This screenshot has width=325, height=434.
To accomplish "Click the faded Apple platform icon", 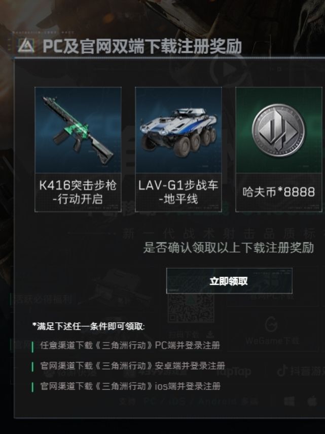I will 312,401.
